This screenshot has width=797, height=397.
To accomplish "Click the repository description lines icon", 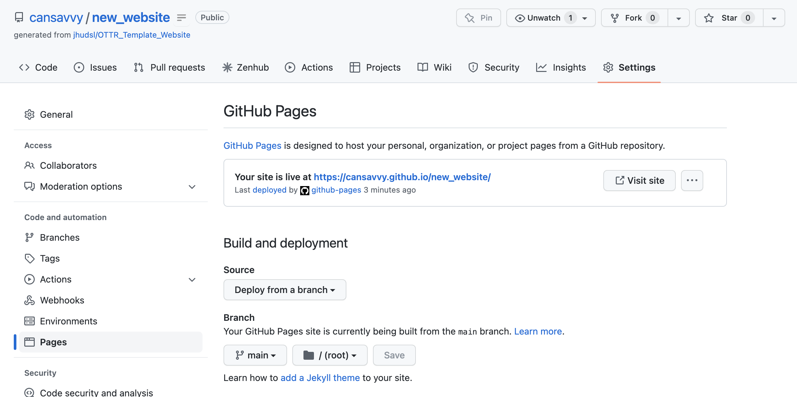I will tap(181, 18).
